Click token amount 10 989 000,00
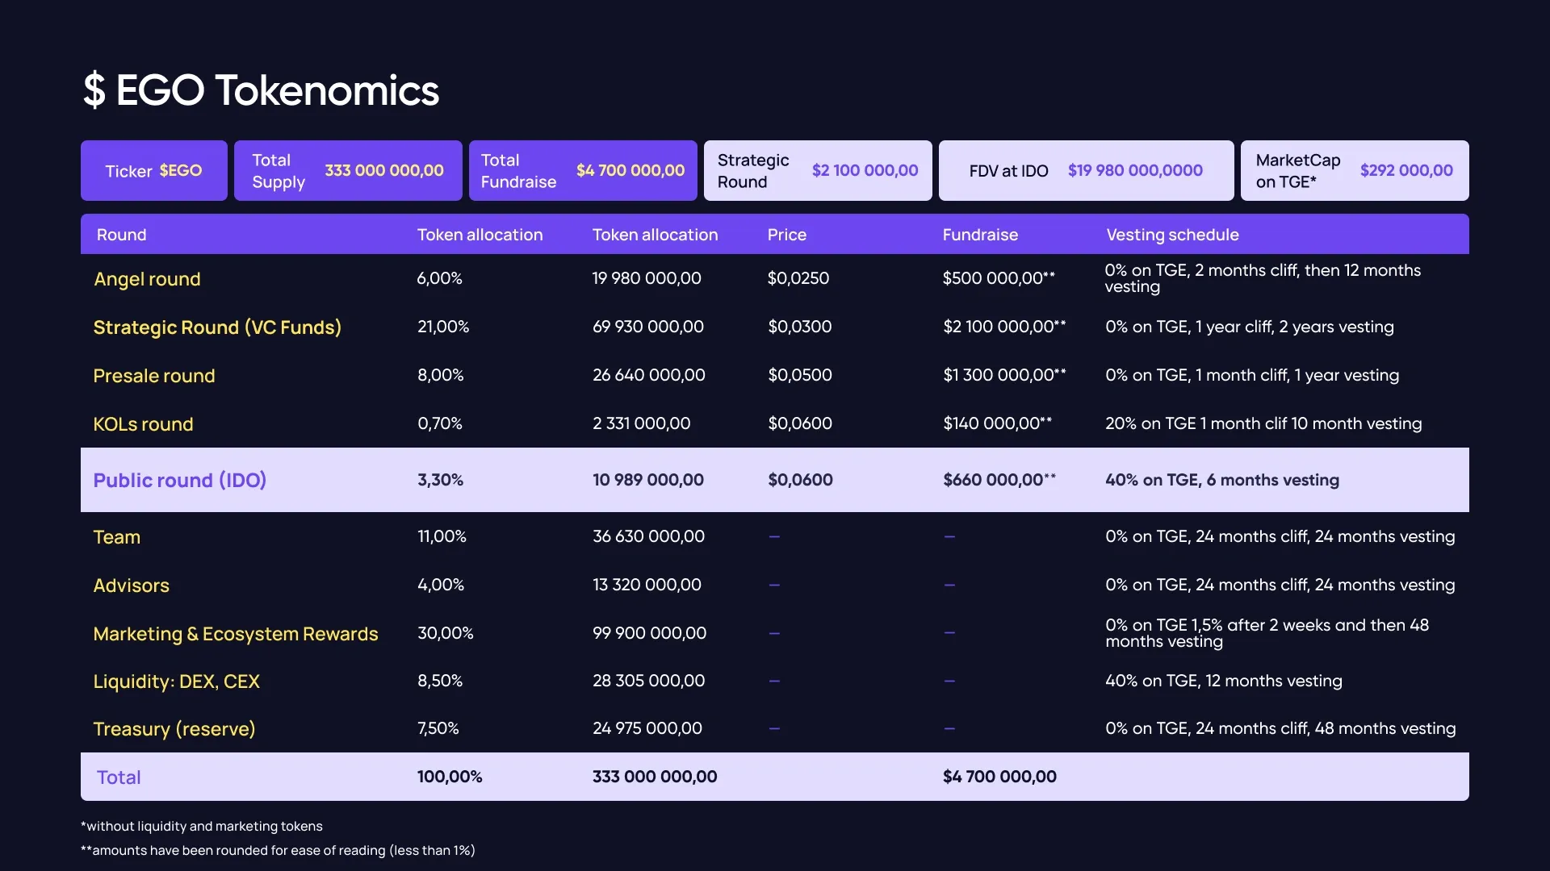Image resolution: width=1550 pixels, height=871 pixels. pos(648,480)
